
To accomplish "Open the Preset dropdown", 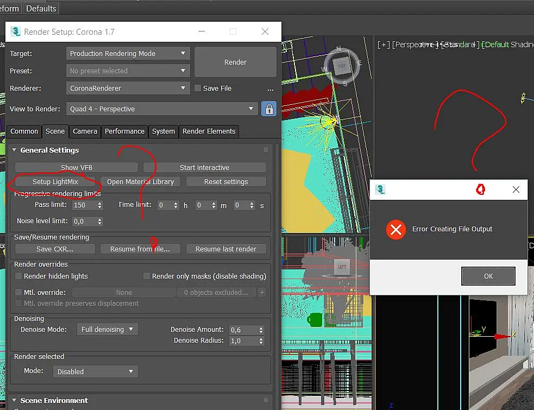I will click(x=128, y=71).
